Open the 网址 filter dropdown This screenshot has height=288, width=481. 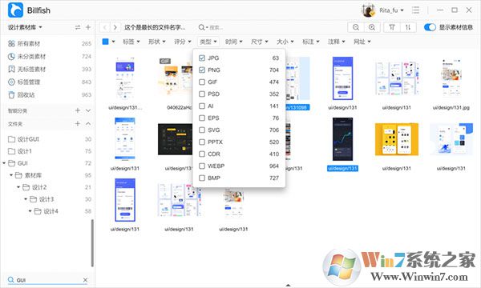coord(362,42)
